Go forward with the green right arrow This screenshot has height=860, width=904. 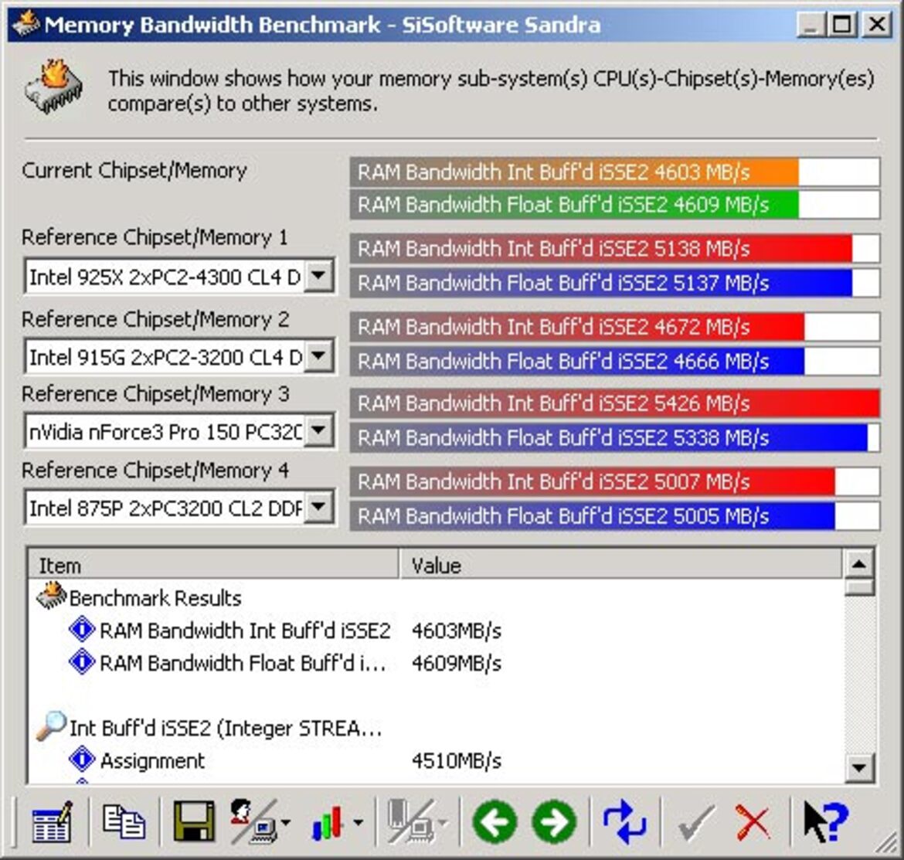(x=555, y=822)
